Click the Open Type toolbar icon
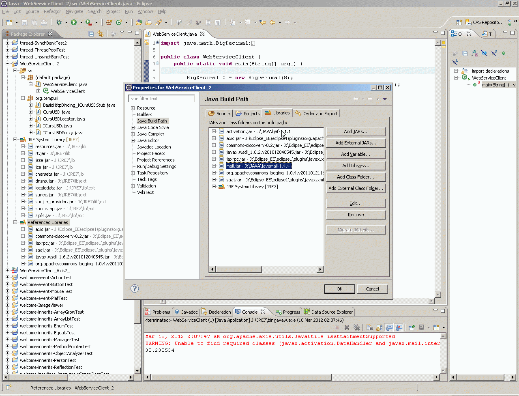Screen dimensions: 519x396 click(x=139, y=23)
